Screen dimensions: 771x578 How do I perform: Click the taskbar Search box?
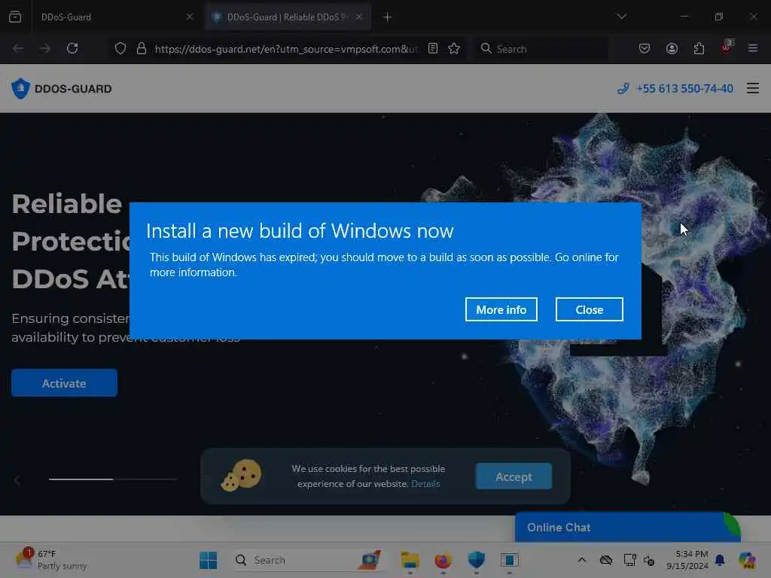coord(309,560)
